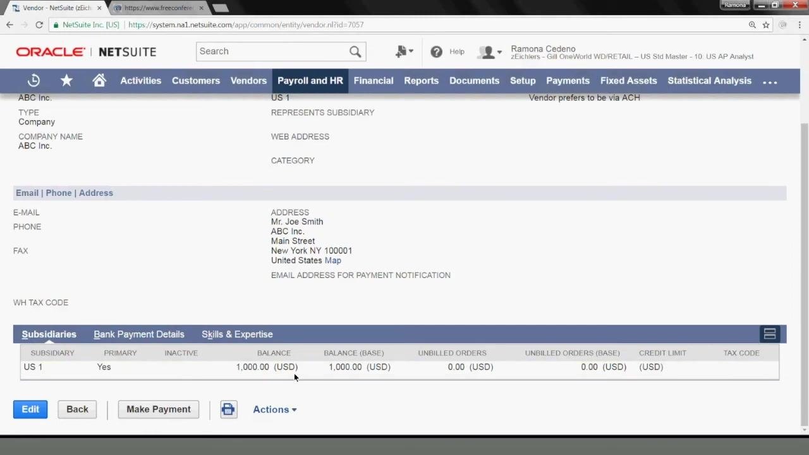
Task: Go to the Home house icon
Action: coord(99,80)
